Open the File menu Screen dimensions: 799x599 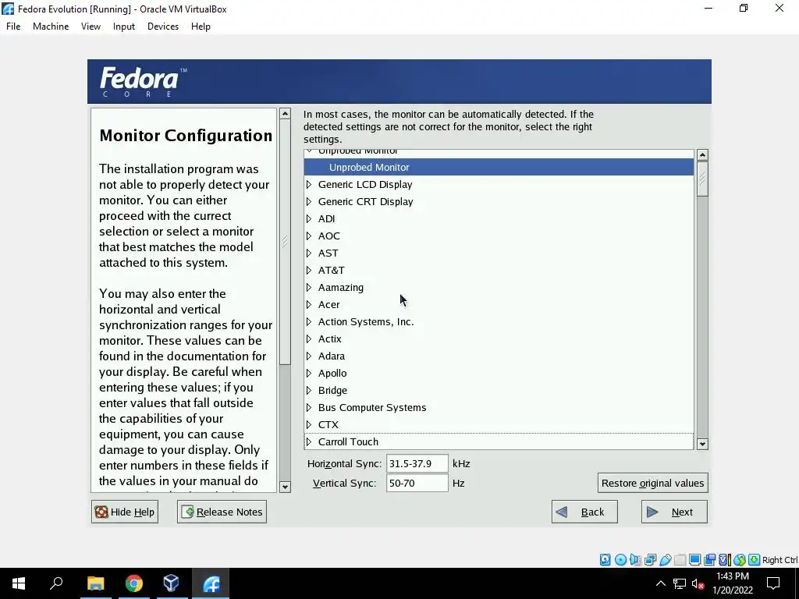(13, 27)
